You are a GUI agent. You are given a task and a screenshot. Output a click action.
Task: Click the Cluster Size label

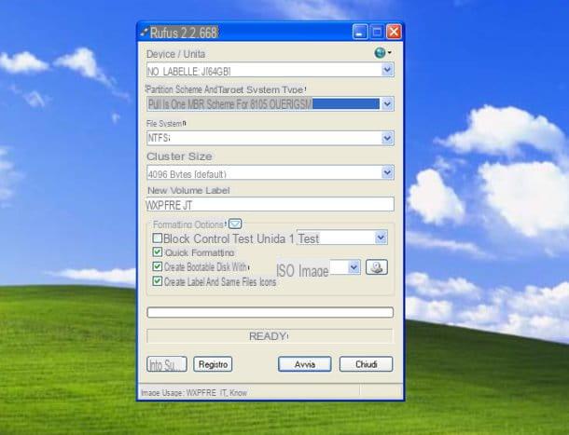(179, 156)
